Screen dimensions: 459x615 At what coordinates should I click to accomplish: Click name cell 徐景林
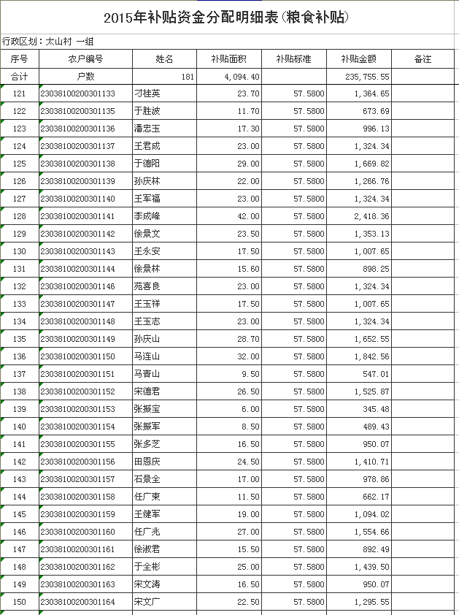tap(165, 269)
